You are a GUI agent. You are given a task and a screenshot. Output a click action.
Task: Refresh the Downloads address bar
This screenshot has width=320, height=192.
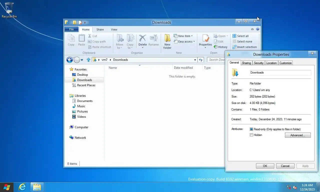(200, 60)
